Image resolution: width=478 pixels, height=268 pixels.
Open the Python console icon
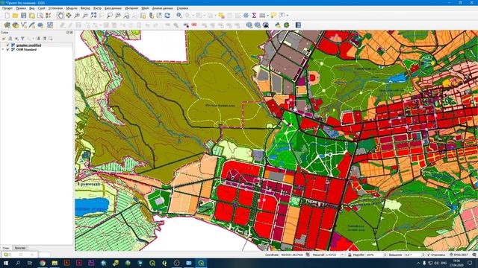click(278, 25)
